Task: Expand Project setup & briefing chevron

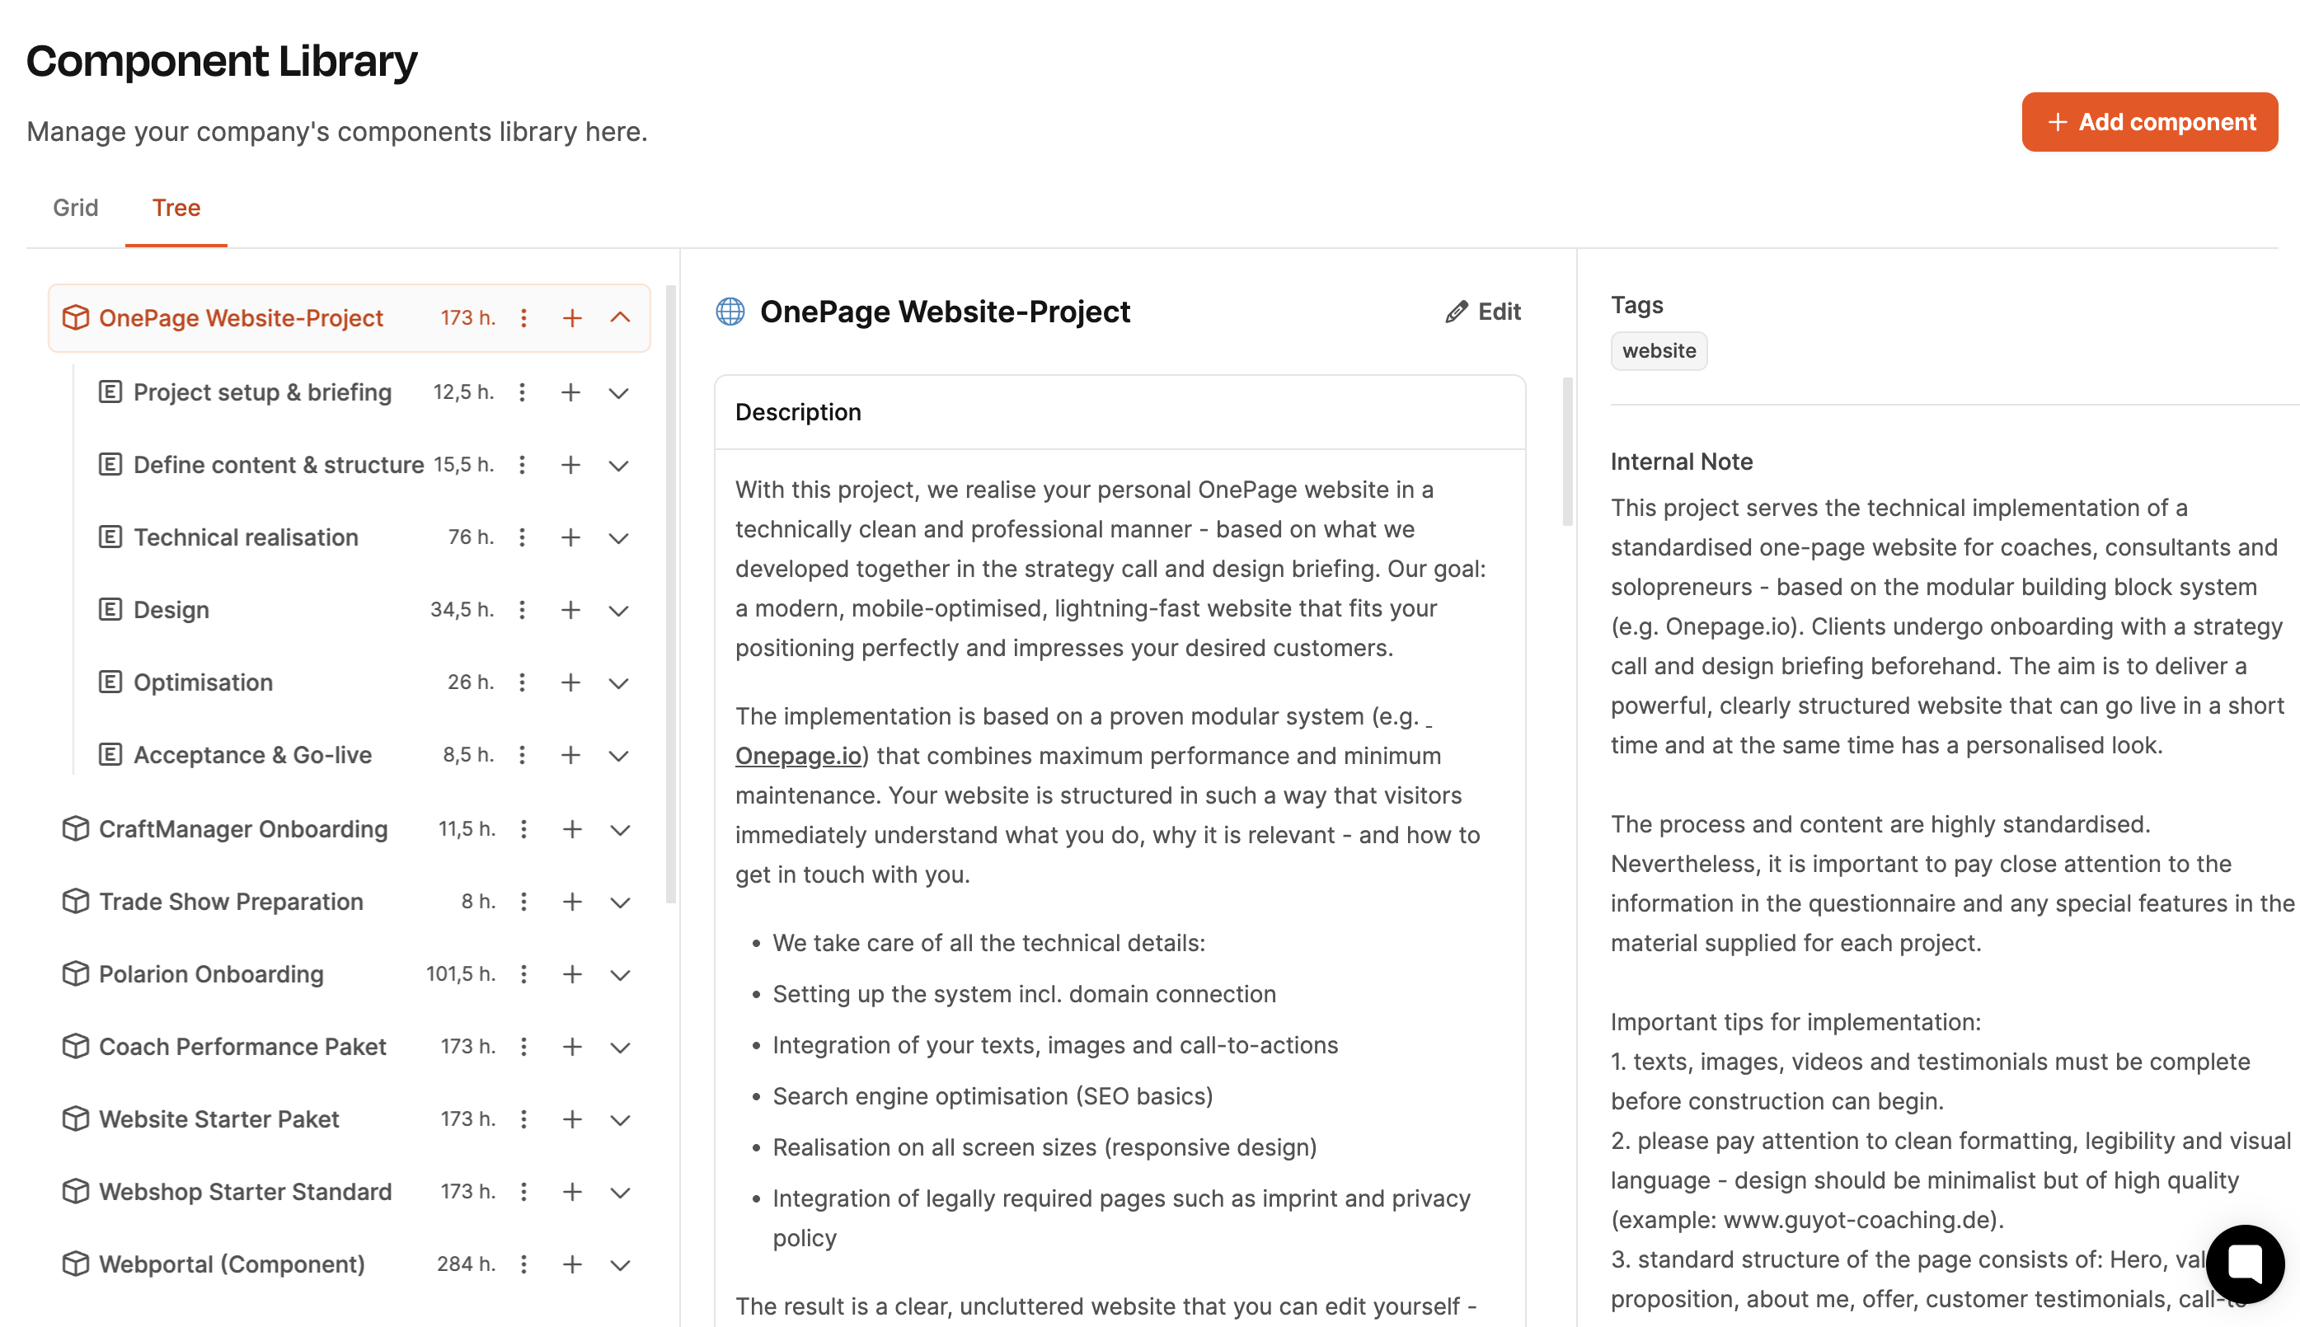Action: pos(619,393)
